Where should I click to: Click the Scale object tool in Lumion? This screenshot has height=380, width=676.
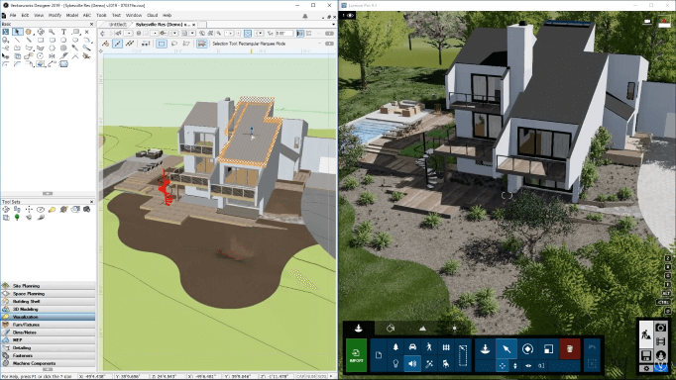(548, 349)
